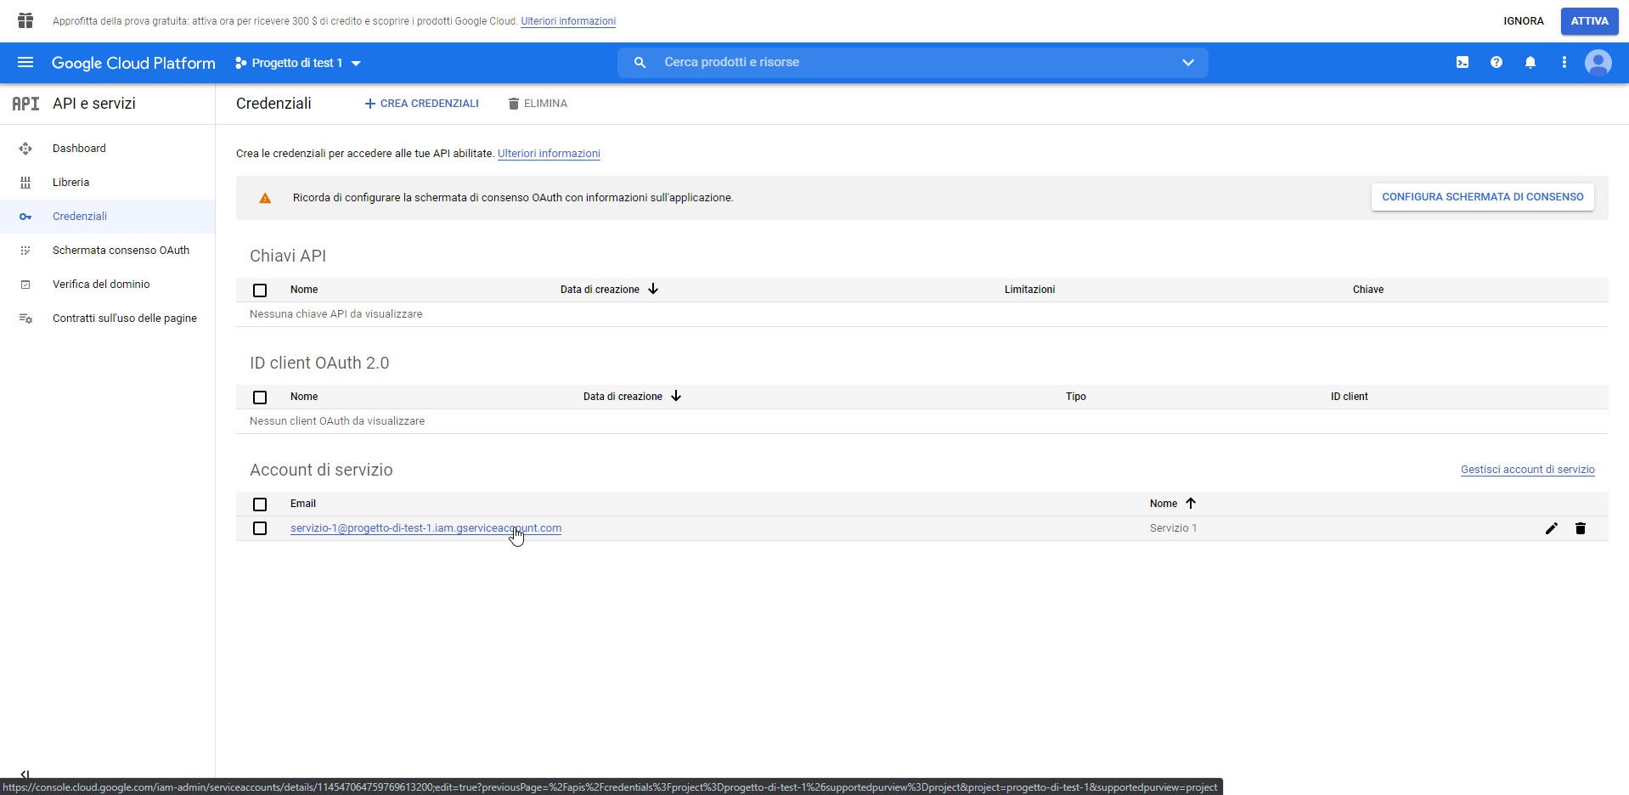This screenshot has width=1629, height=795.
Task: Open the Progetto di test 1 project selector
Action: [x=298, y=63]
